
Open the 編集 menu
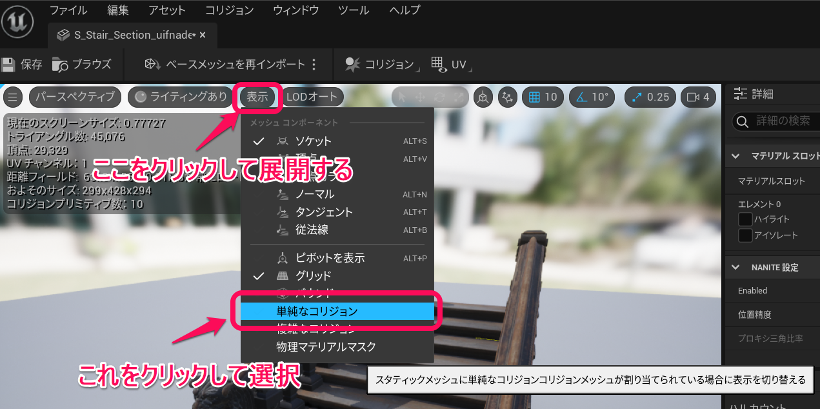pos(118,10)
